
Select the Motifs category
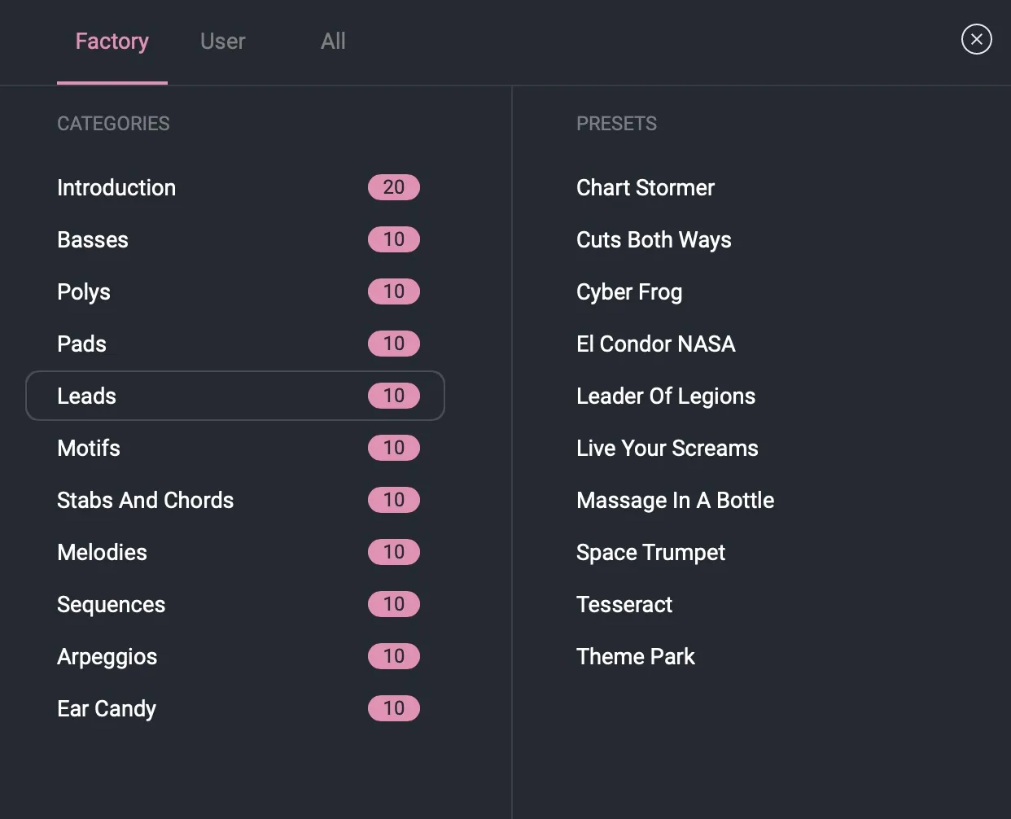(89, 449)
